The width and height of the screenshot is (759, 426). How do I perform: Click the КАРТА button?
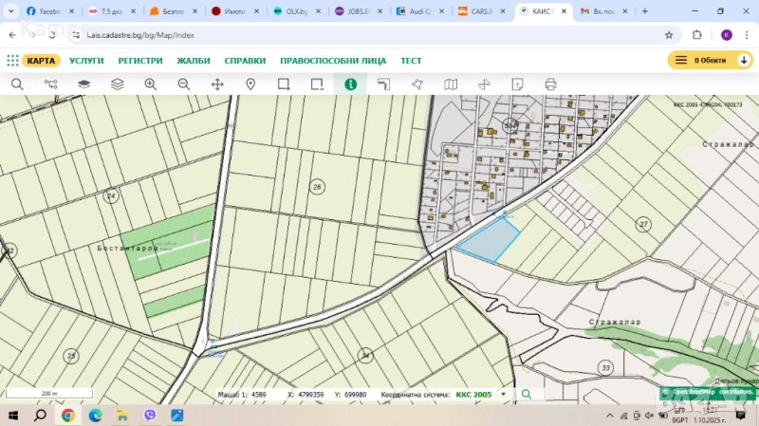(41, 60)
